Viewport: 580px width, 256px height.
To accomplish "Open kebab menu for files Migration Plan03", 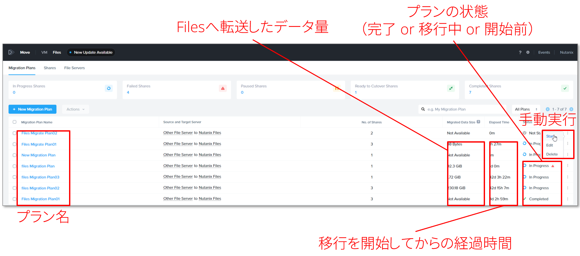I will coord(568,177).
